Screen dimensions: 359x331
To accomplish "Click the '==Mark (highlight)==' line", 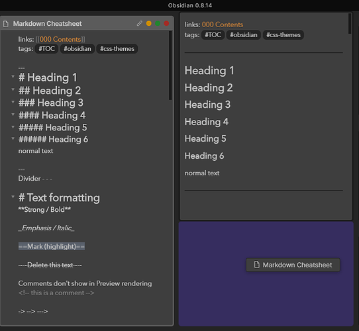I will [52, 246].
